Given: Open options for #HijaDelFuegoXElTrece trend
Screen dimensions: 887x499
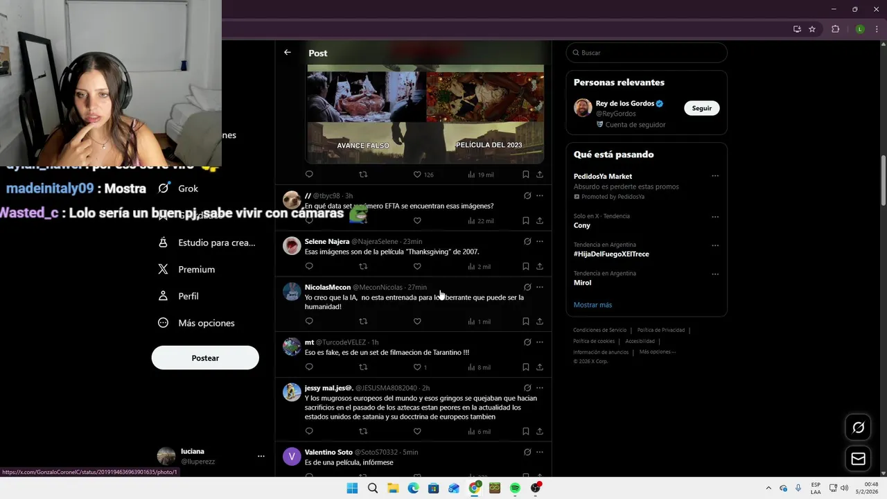Looking at the screenshot, I should [x=715, y=245].
